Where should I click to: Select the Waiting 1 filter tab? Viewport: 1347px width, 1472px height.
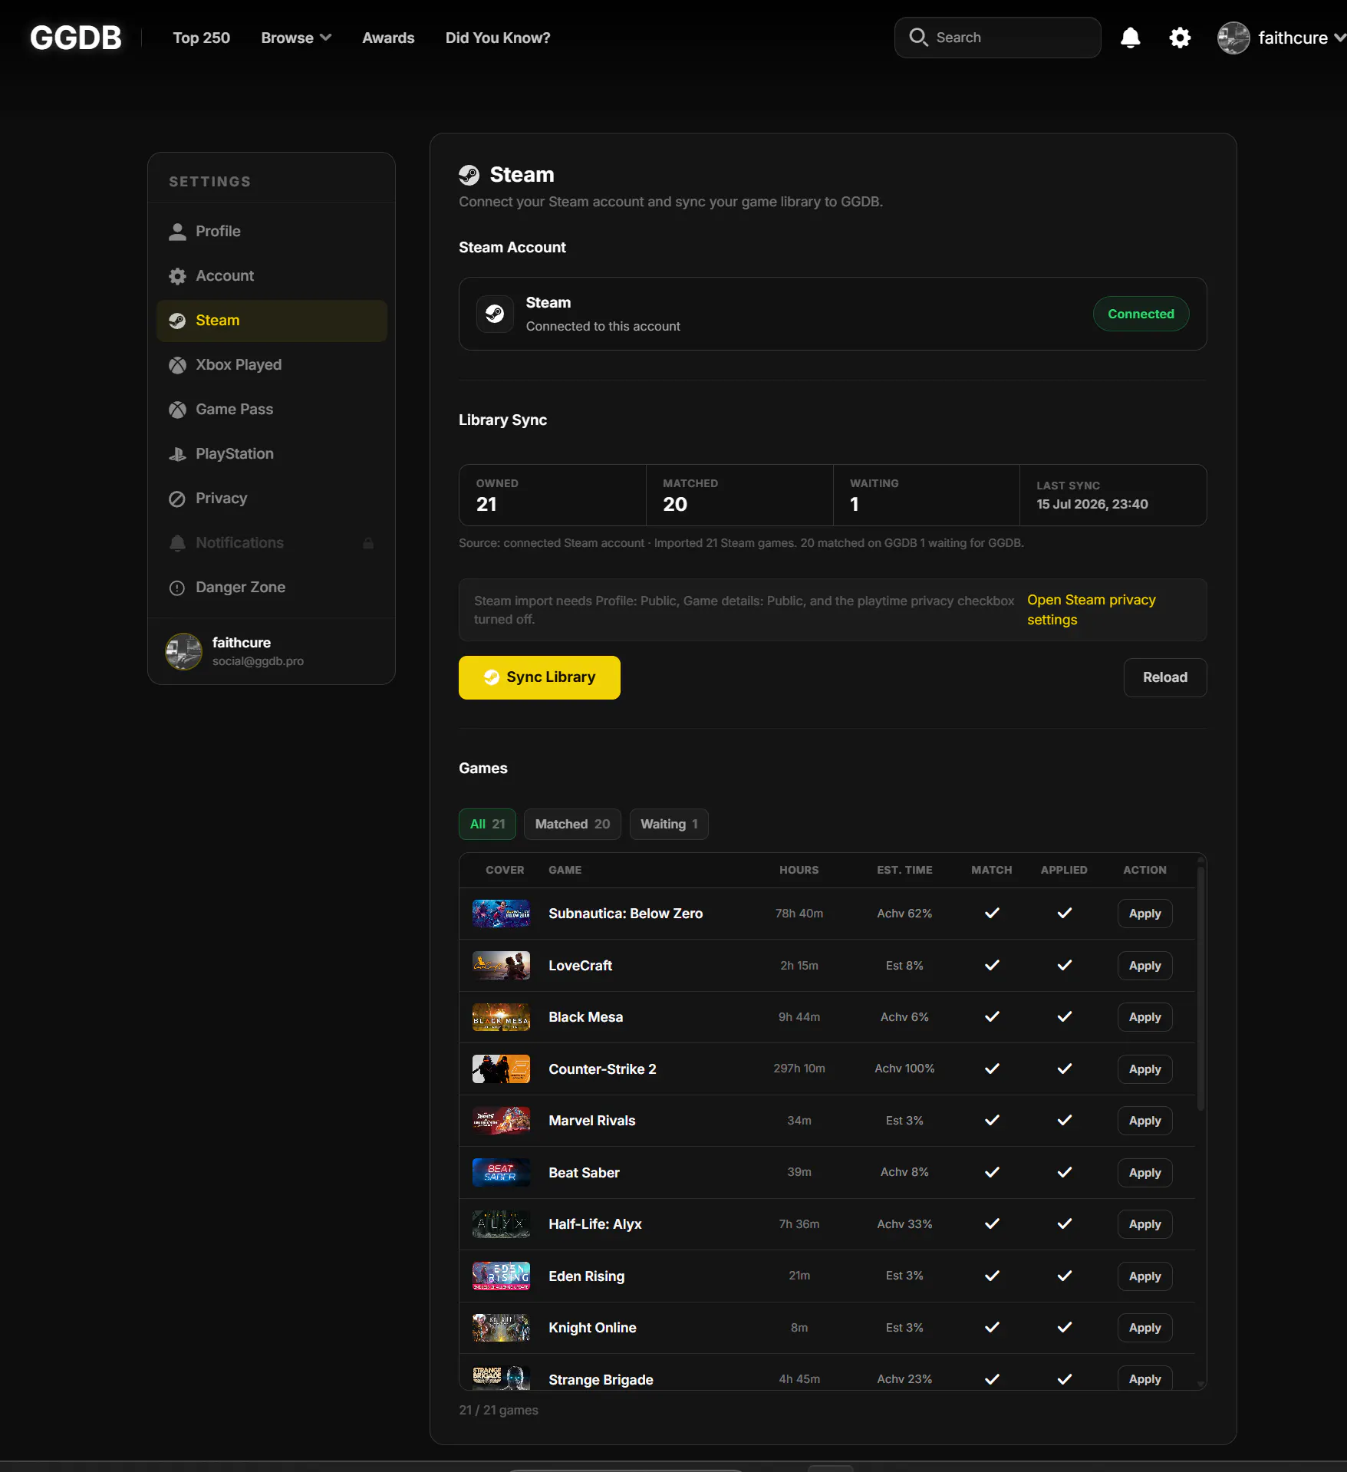click(669, 824)
